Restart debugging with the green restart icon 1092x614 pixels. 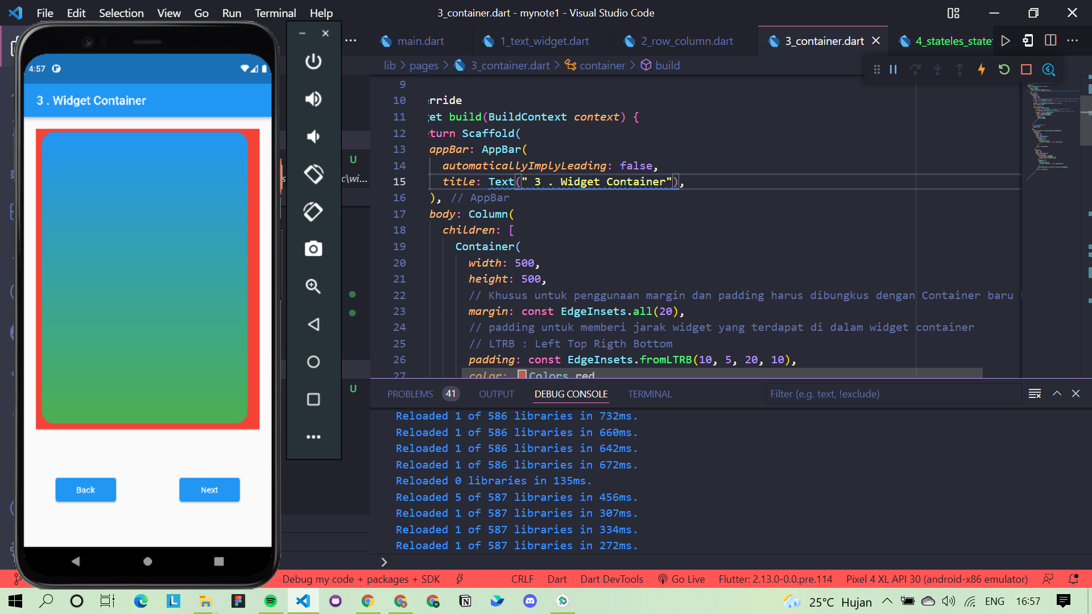tap(1004, 69)
